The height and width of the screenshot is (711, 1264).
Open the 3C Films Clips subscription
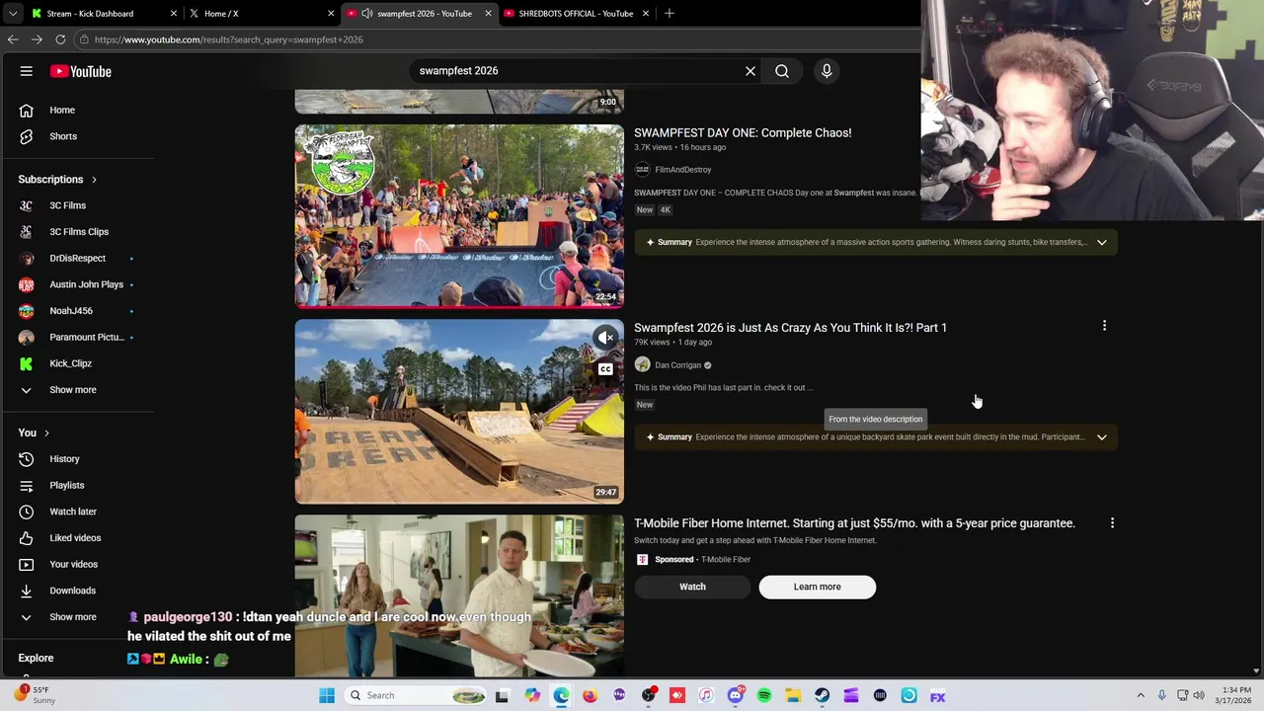tap(77, 232)
